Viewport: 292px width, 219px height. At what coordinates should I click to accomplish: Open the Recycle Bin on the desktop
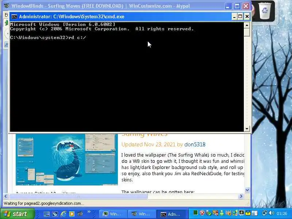(x=265, y=11)
